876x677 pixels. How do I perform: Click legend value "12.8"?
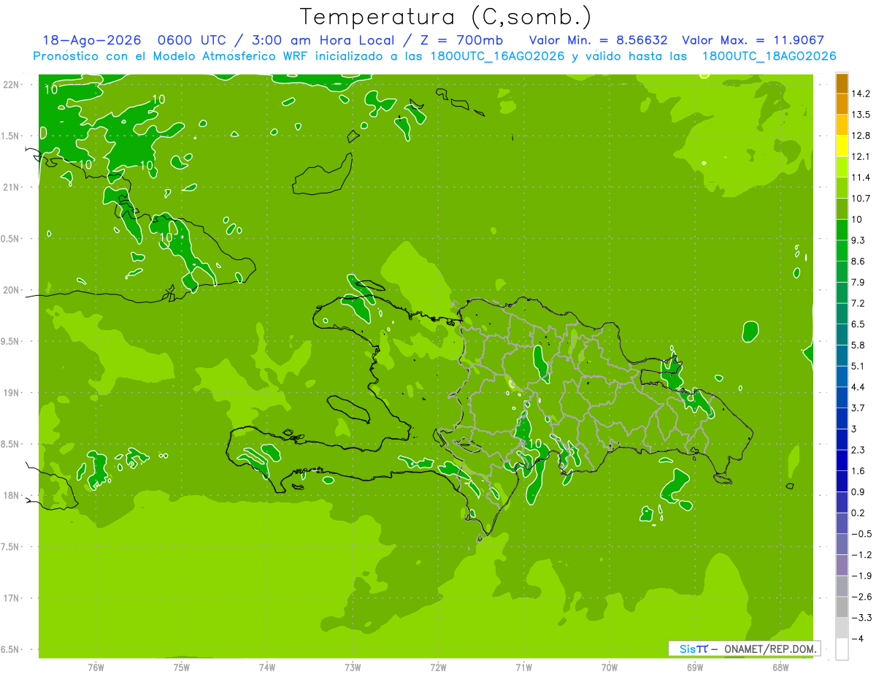(x=861, y=136)
